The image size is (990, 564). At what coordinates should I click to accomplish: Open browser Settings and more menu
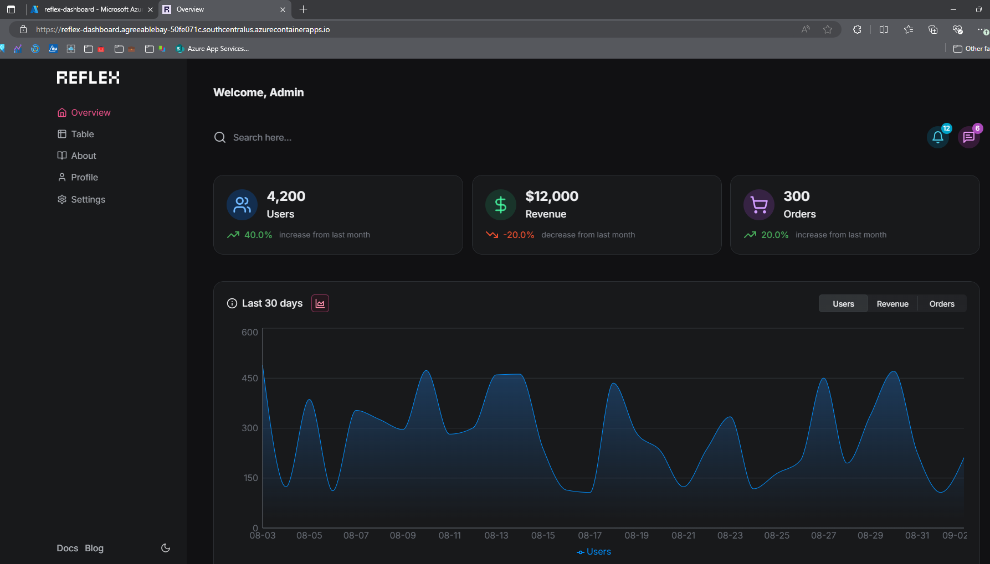coord(982,29)
